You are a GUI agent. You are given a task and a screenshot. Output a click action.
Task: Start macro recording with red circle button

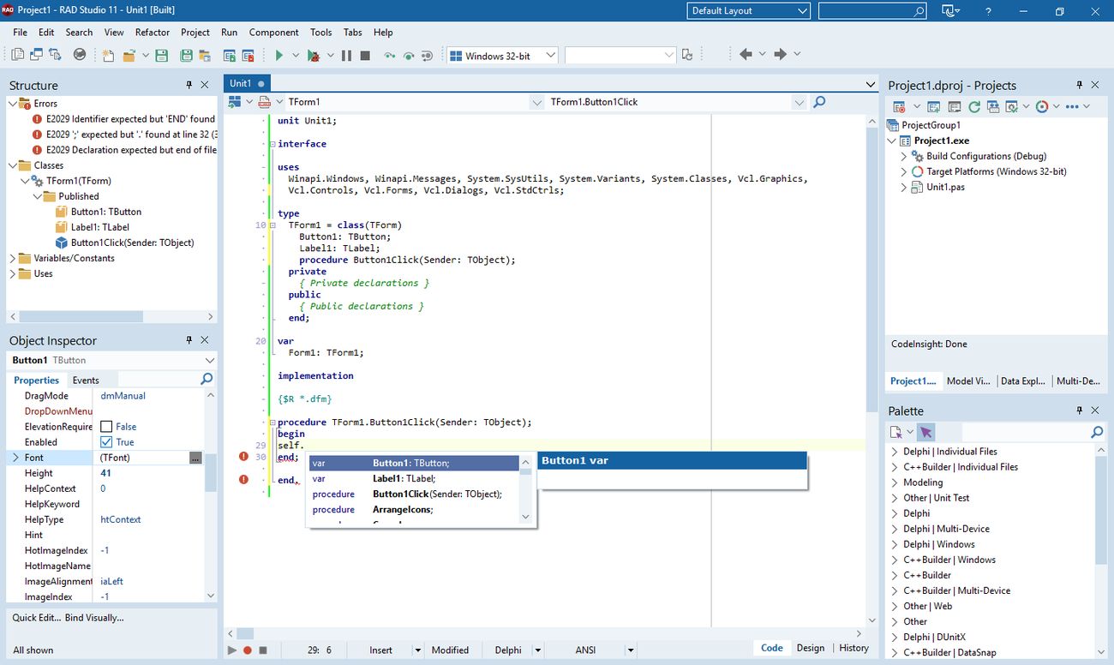tap(248, 650)
